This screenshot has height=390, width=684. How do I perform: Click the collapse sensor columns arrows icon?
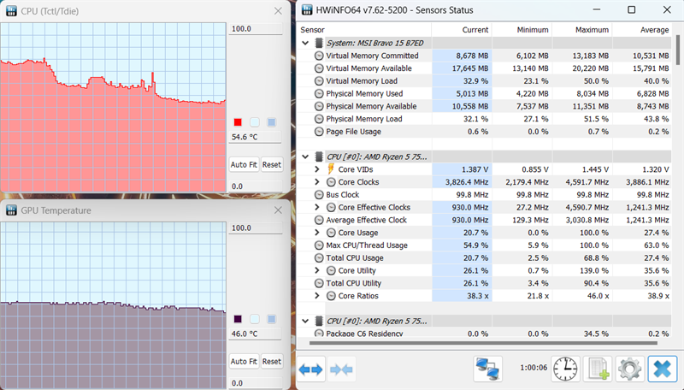click(341, 369)
